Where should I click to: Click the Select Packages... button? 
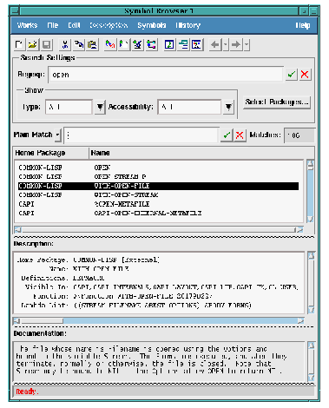coord(277,102)
